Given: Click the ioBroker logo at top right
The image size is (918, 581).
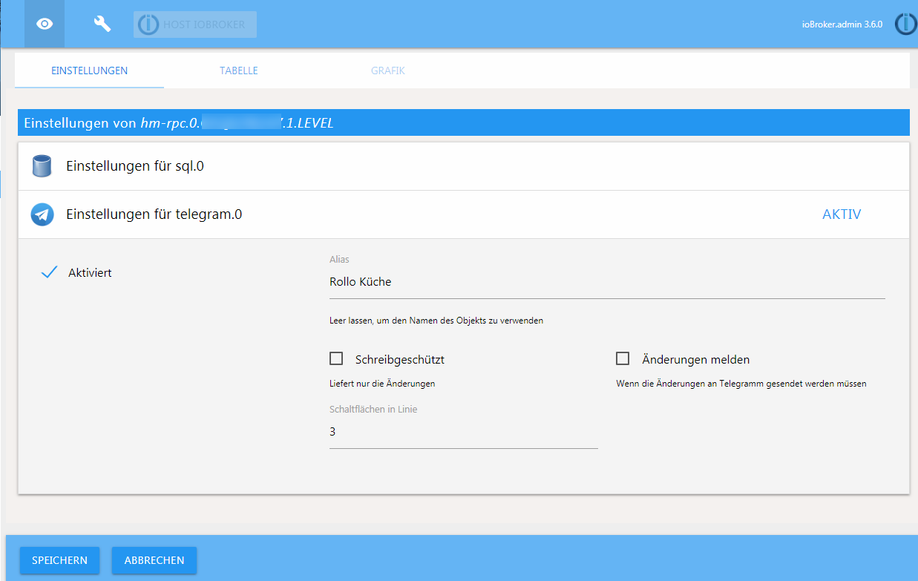Looking at the screenshot, I should tap(906, 24).
